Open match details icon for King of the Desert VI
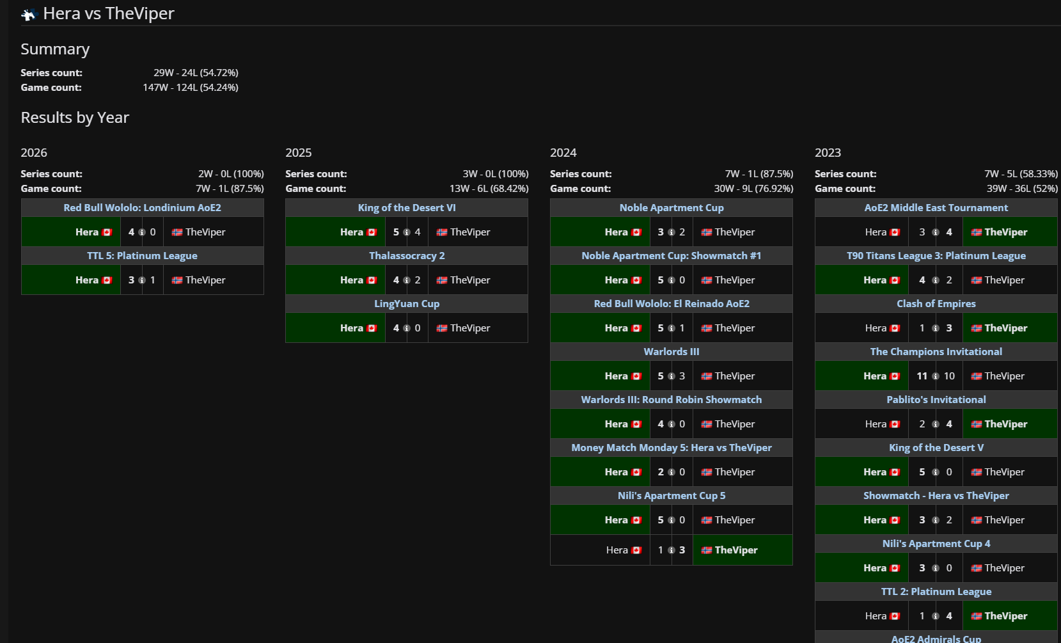Screen dimensions: 1061x643 pos(407,232)
